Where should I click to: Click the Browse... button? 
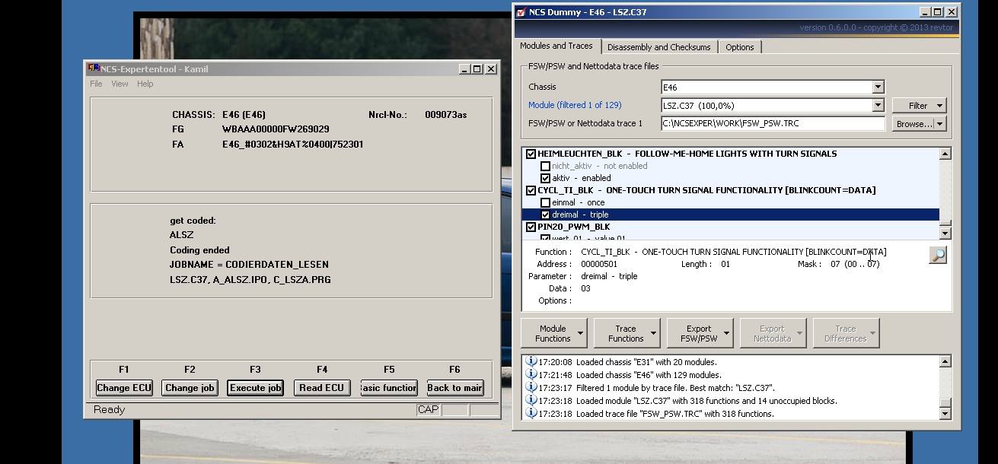click(914, 123)
